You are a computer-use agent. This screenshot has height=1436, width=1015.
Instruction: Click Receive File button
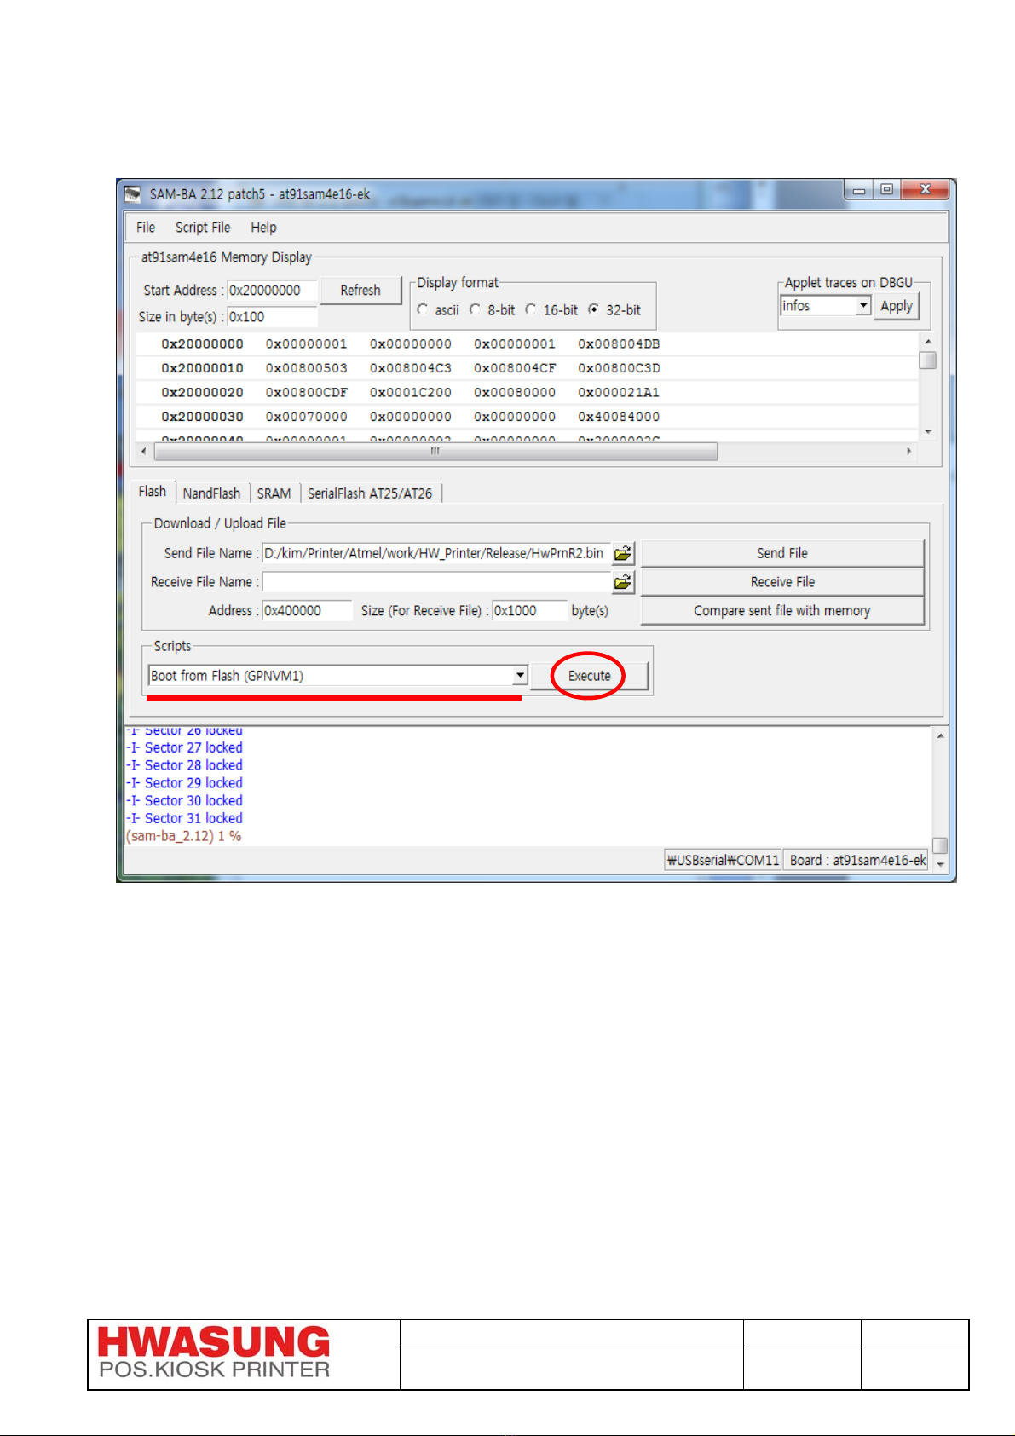[x=782, y=582]
